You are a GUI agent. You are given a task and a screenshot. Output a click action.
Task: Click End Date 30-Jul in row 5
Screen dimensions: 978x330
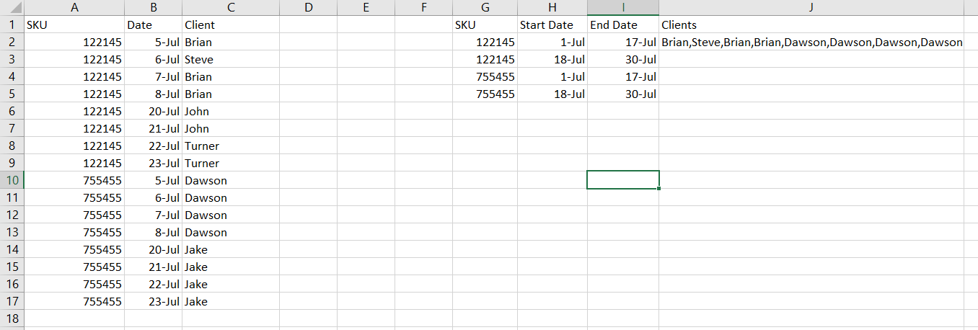click(623, 94)
